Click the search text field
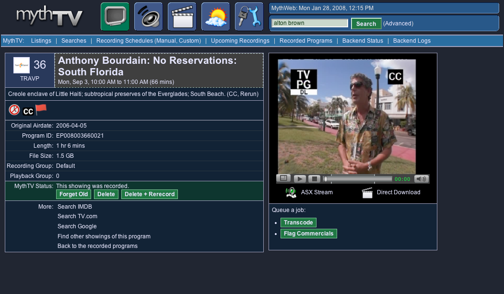 (309, 23)
